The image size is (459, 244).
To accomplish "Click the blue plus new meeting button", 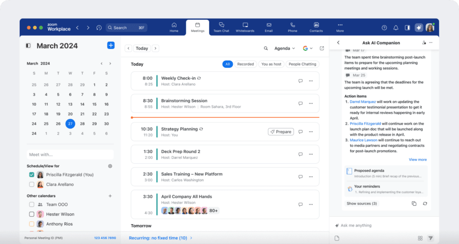I will [111, 45].
